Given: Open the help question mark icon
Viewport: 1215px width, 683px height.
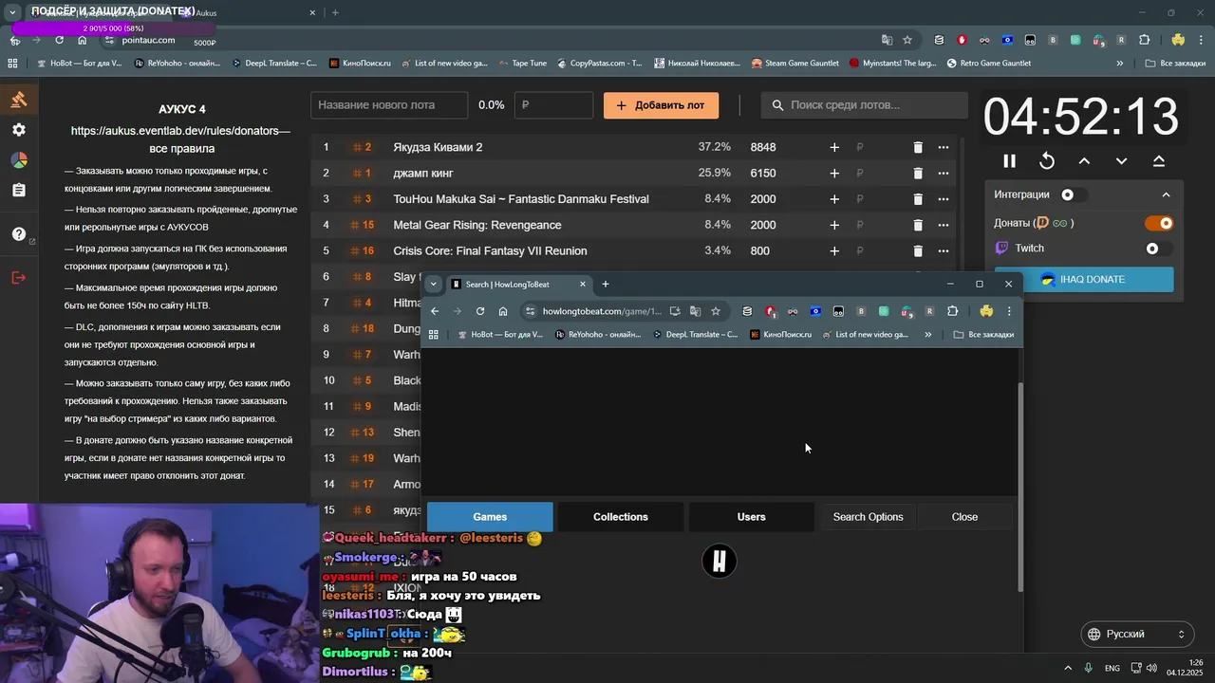Looking at the screenshot, I should [19, 233].
